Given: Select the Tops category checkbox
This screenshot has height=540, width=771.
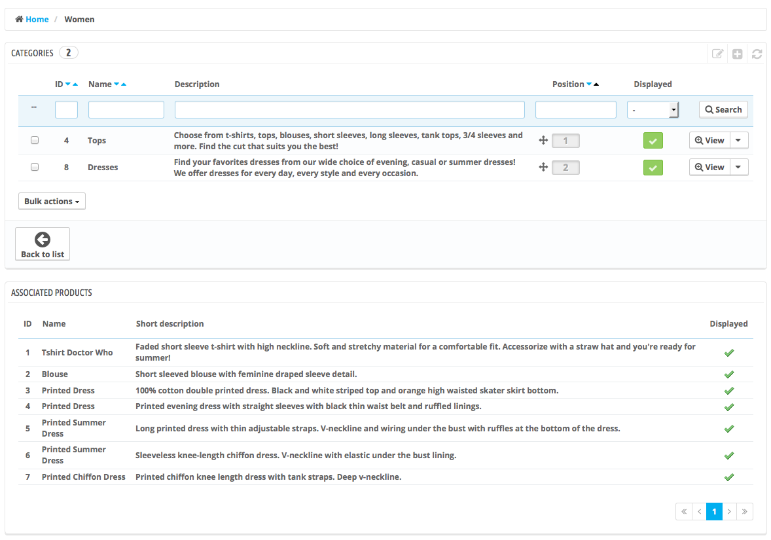Looking at the screenshot, I should [35, 140].
